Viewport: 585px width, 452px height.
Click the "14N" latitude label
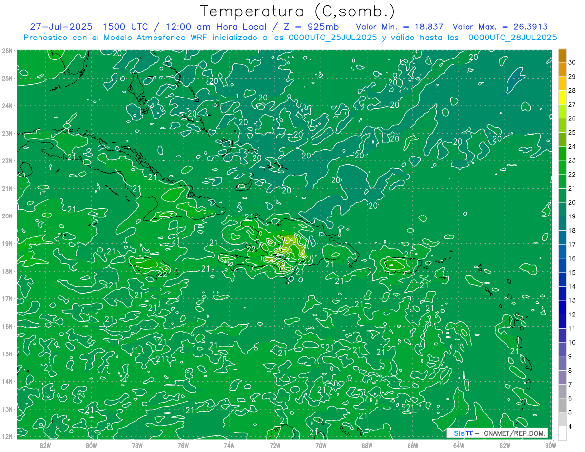click(x=7, y=381)
